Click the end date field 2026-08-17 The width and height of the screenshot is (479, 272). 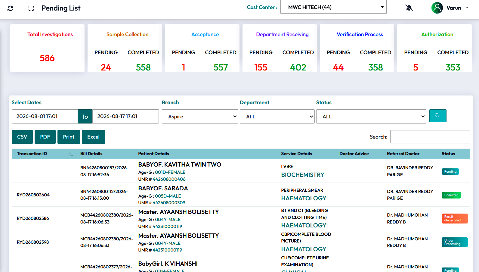click(x=125, y=116)
